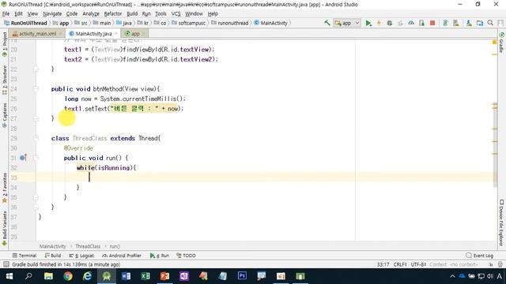Screen dimensions: 506x284
Task: Open Device File Explorer side tab
Action: click(501, 222)
